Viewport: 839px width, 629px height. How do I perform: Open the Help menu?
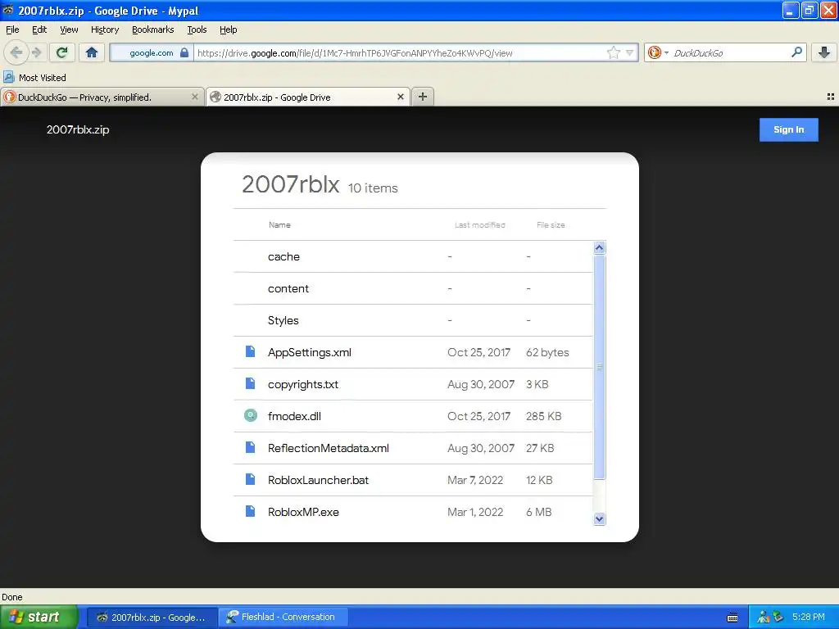(x=228, y=29)
